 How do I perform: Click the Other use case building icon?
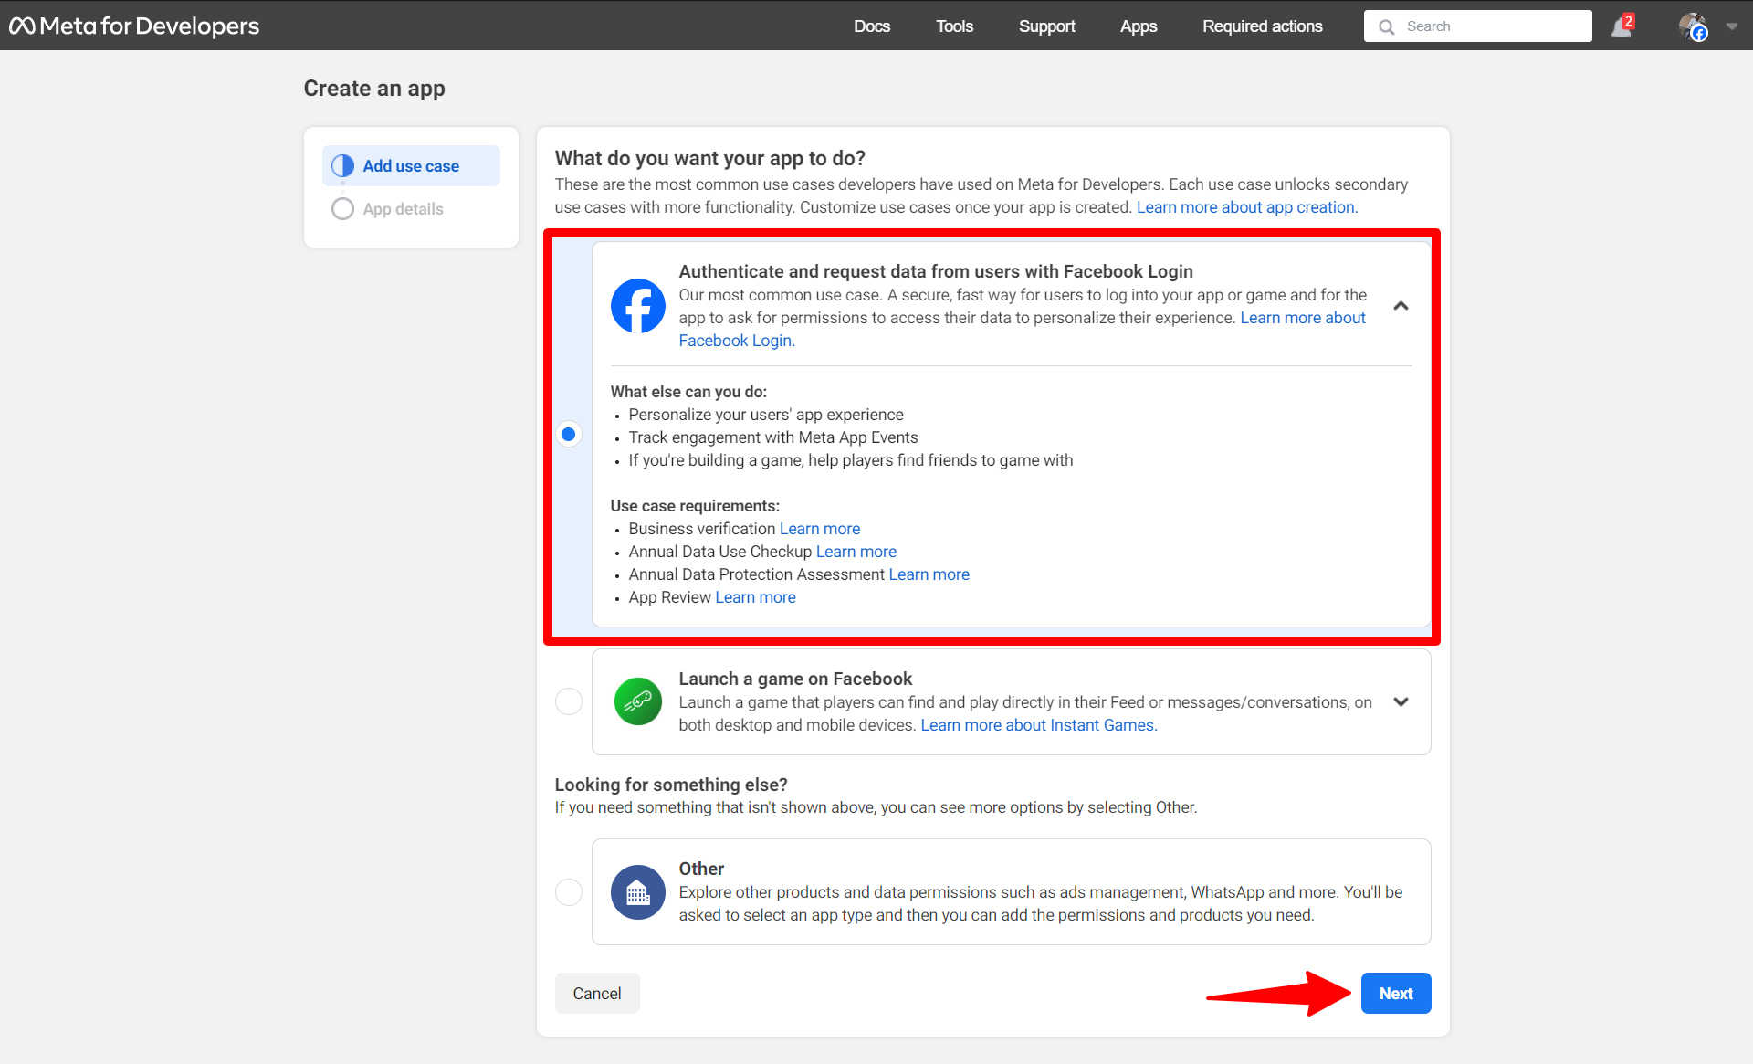coord(637,892)
